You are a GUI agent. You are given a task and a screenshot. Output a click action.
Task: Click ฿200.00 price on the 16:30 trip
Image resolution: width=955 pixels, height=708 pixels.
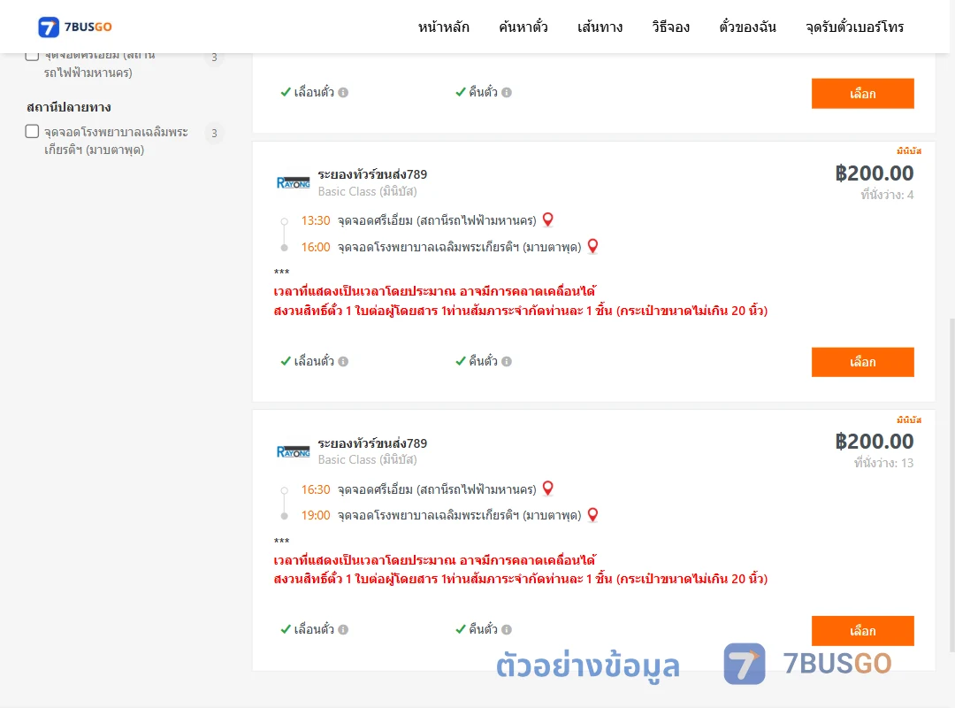pyautogui.click(x=874, y=442)
